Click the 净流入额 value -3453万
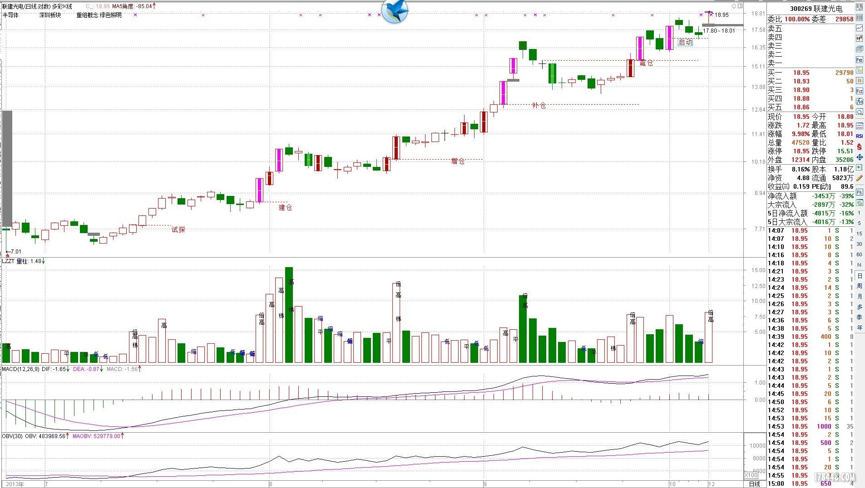The width and height of the screenshot is (865, 488). 824,196
